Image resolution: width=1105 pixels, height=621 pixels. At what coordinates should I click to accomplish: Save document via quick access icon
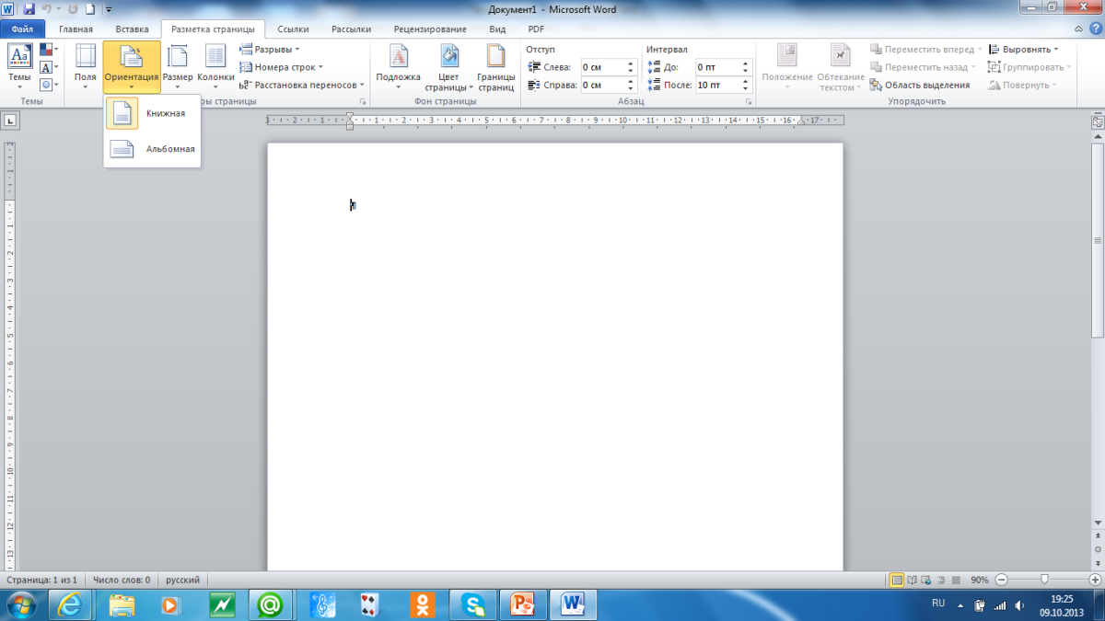tap(29, 9)
